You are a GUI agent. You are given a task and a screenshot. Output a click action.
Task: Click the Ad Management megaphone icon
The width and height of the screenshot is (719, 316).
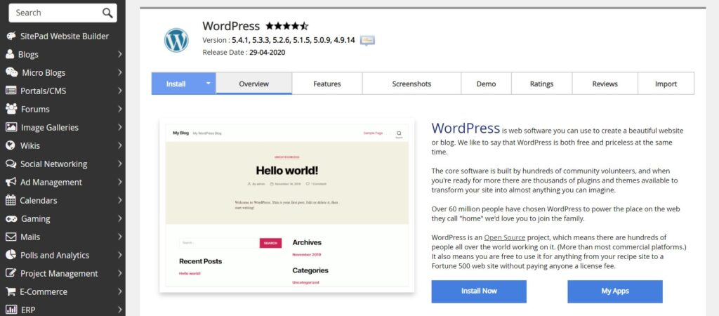pyautogui.click(x=11, y=182)
